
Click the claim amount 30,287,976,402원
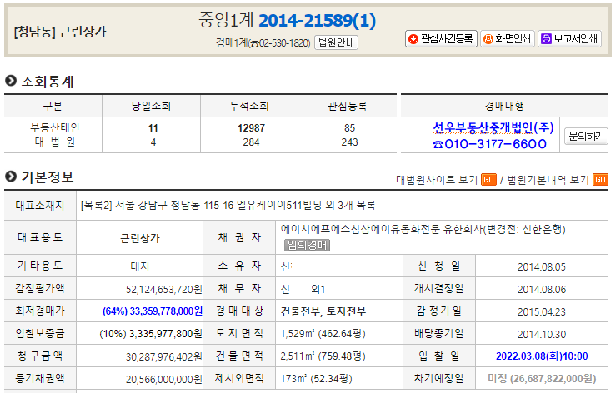(164, 356)
